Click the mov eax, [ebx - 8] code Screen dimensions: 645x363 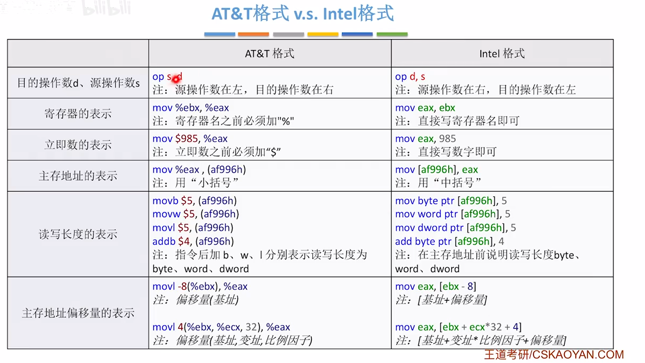[x=435, y=286]
